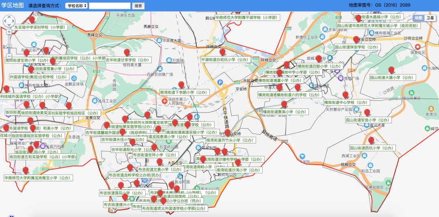Pan the map down with the down arrow
This screenshot has height=217, width=439.
click(x=9, y=25)
